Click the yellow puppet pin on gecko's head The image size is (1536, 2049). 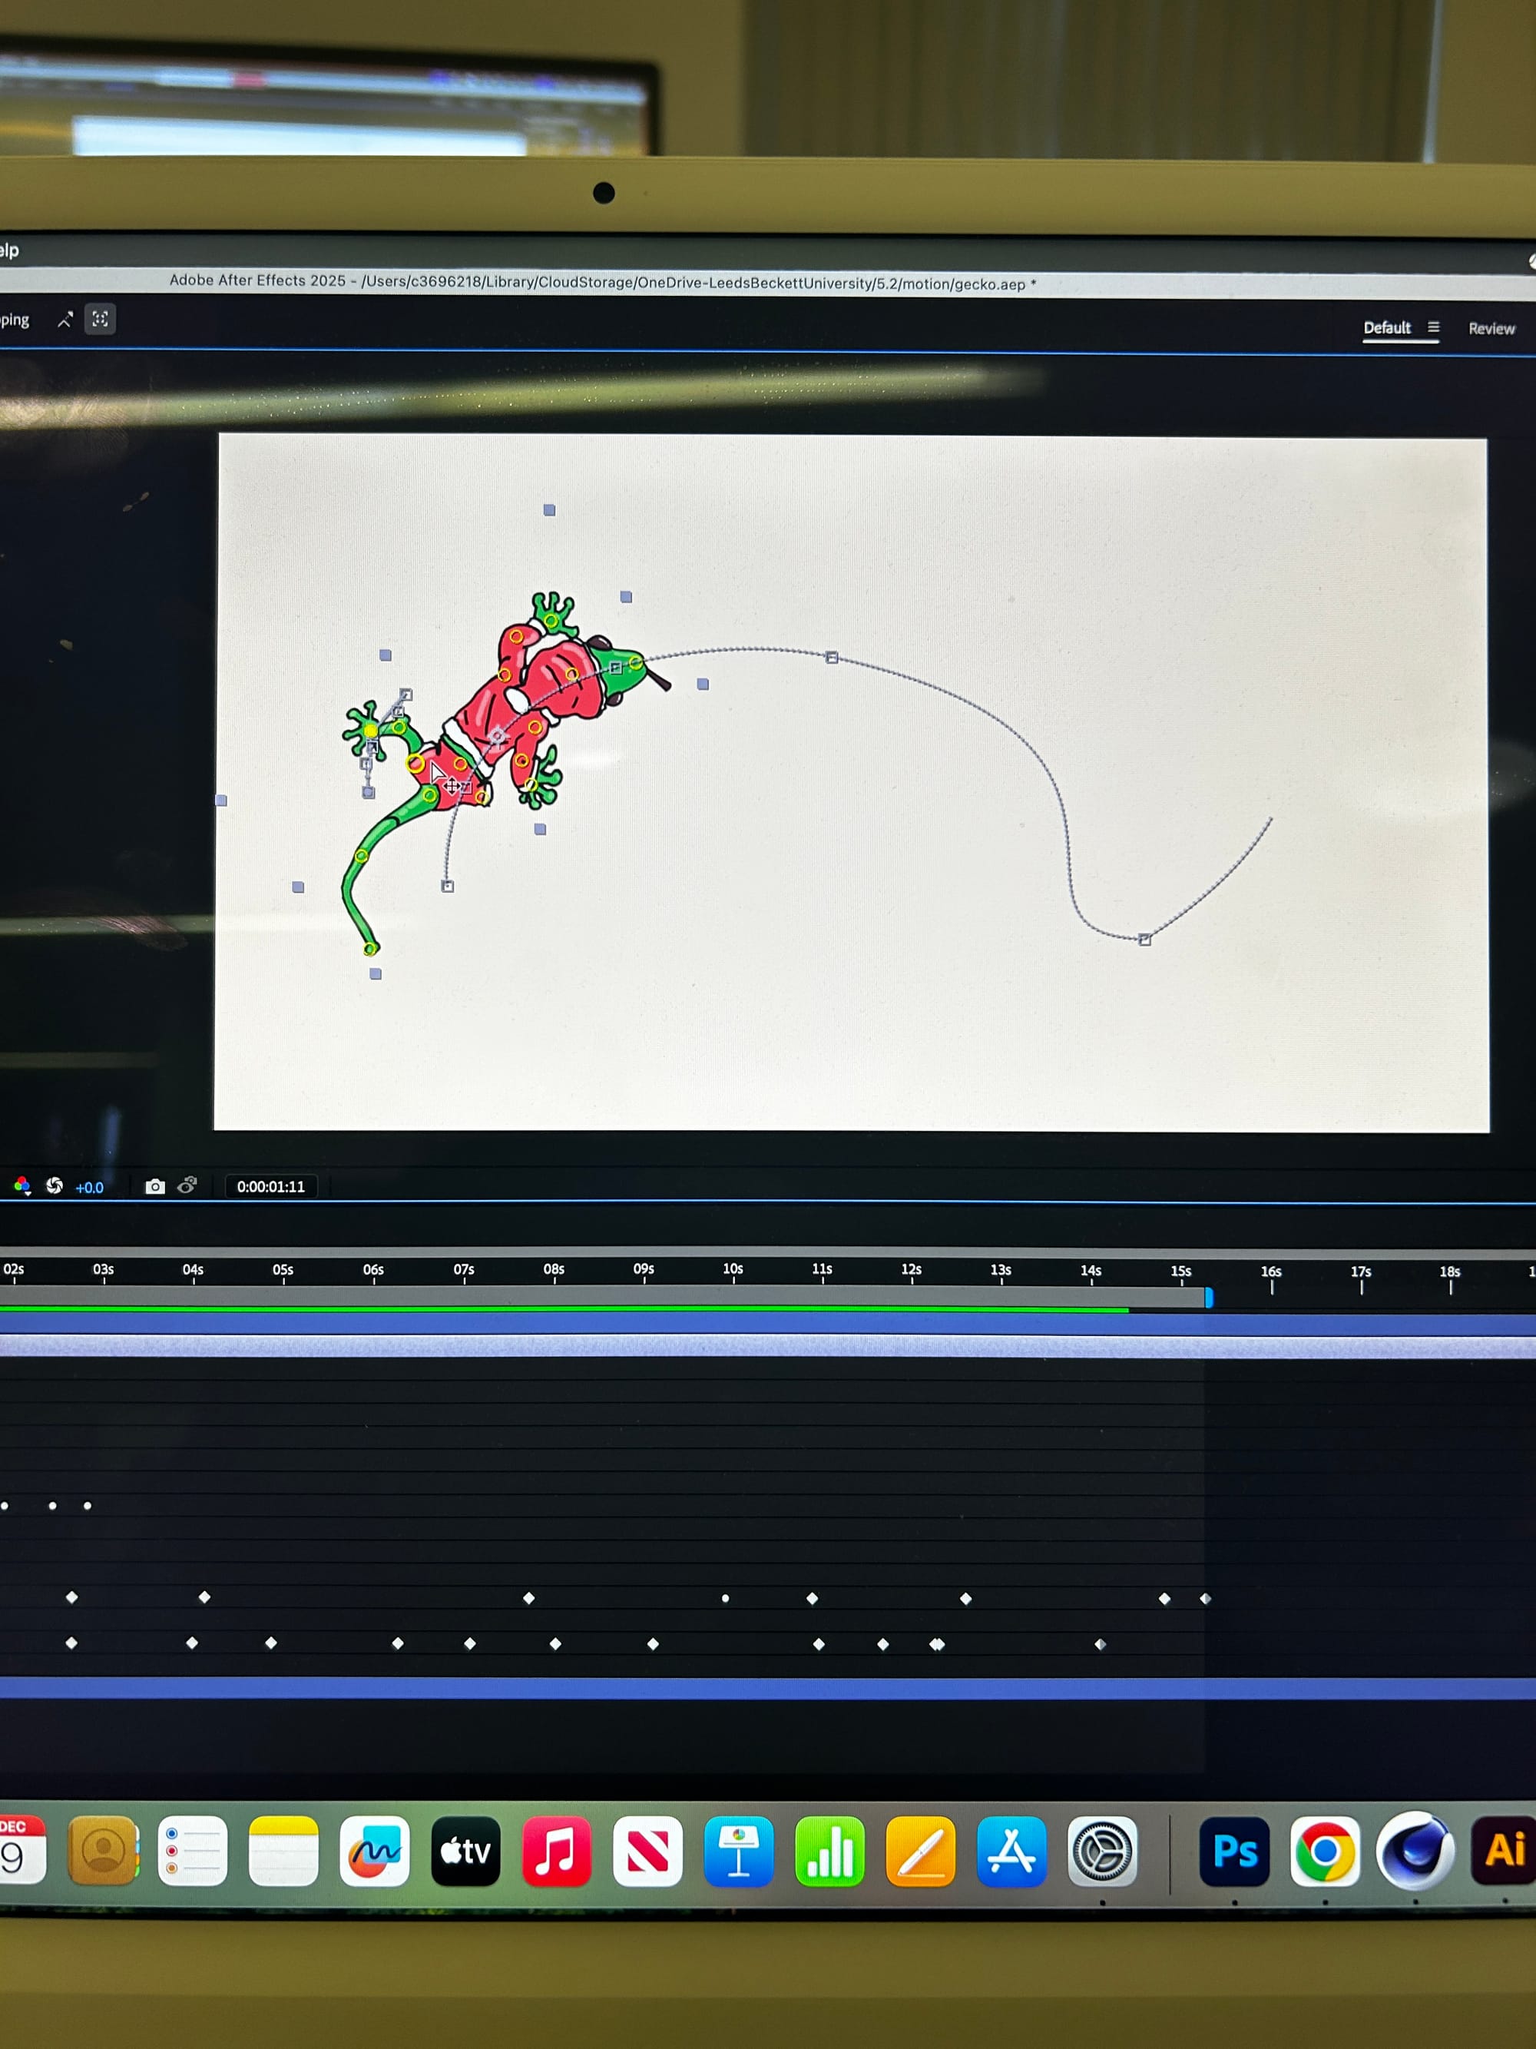click(x=636, y=663)
